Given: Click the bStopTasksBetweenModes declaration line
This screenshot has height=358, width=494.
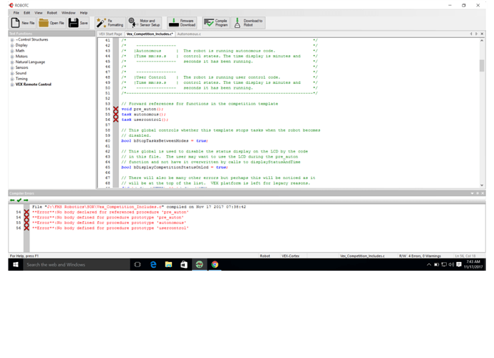Looking at the screenshot, I should pos(165,141).
